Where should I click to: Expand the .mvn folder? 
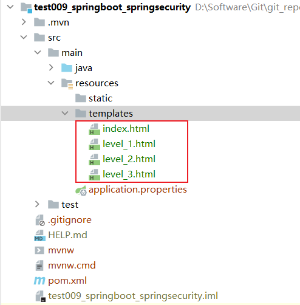point(24,22)
